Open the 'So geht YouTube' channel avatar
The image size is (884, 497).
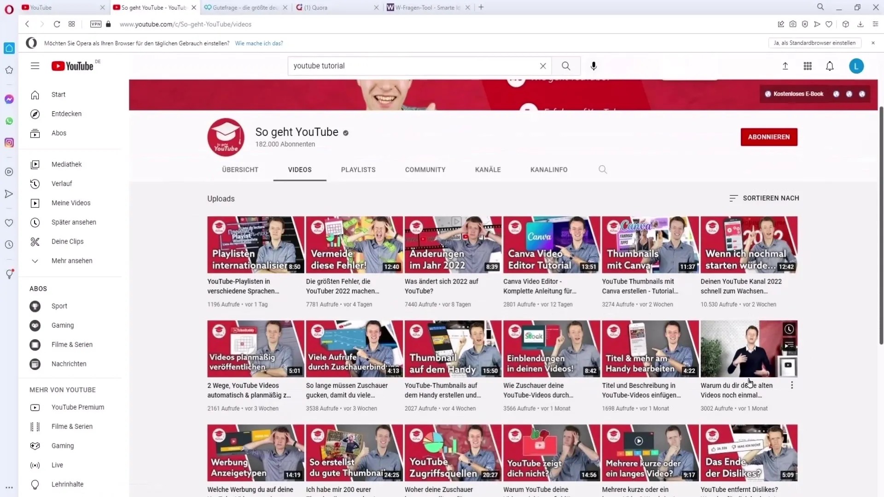pyautogui.click(x=226, y=137)
